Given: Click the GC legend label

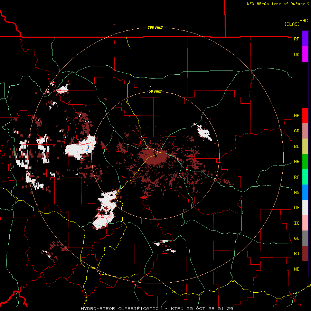Looking at the screenshot, I should click(296, 238).
